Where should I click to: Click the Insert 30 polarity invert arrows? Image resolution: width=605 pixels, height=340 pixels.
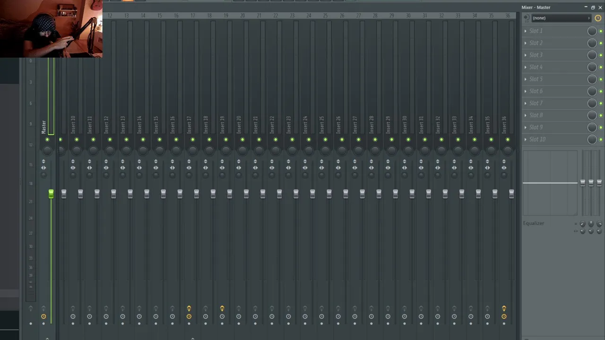point(405,162)
